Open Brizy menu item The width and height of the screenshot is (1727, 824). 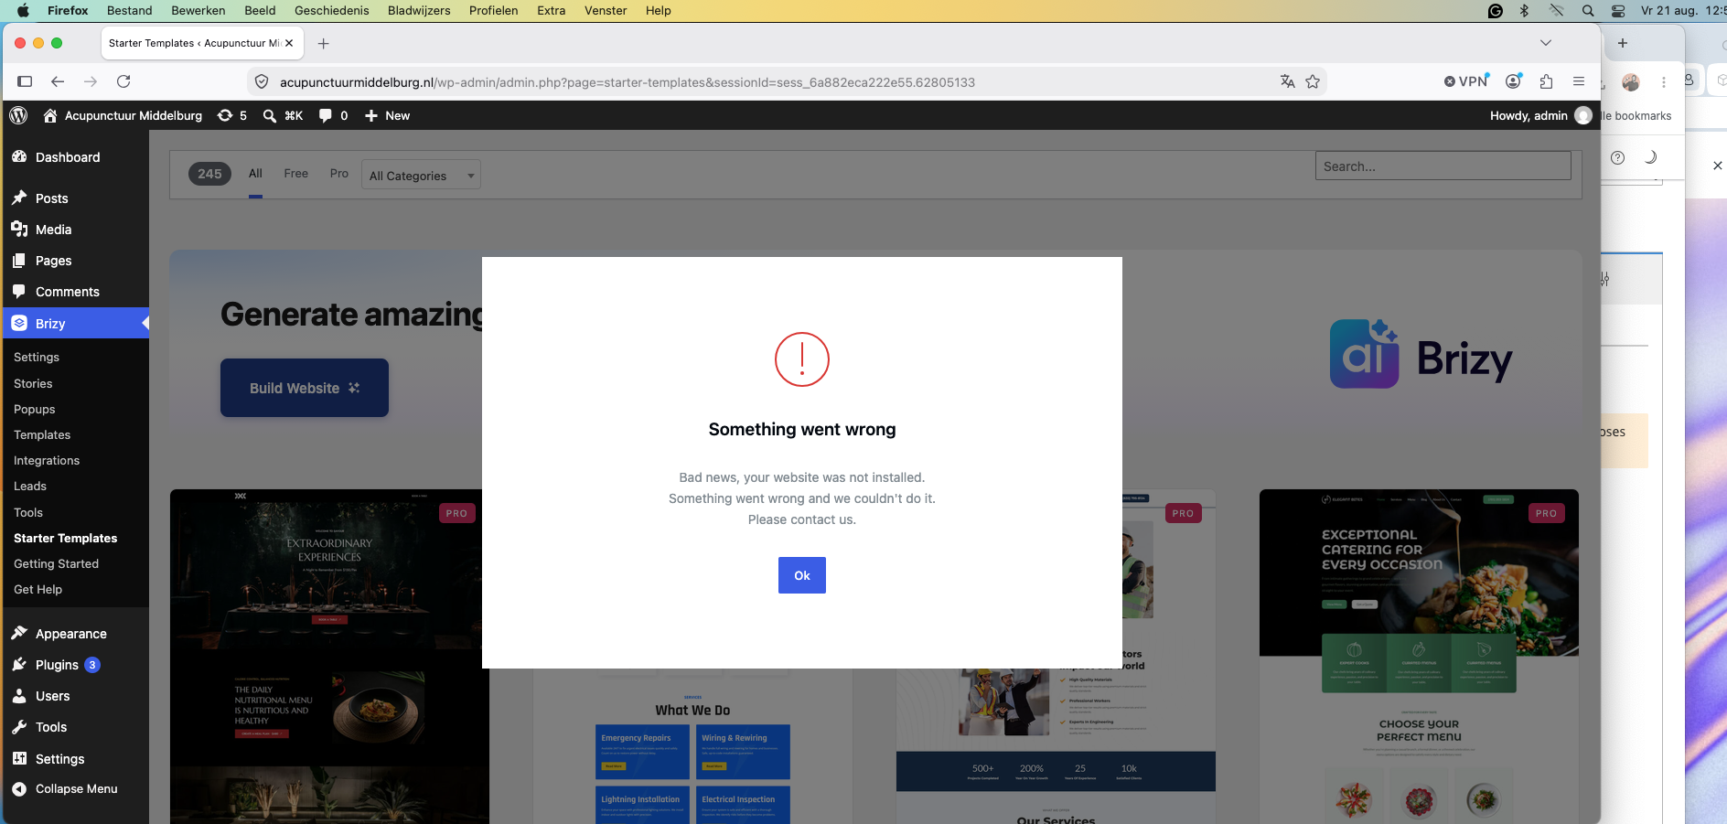coord(74,323)
